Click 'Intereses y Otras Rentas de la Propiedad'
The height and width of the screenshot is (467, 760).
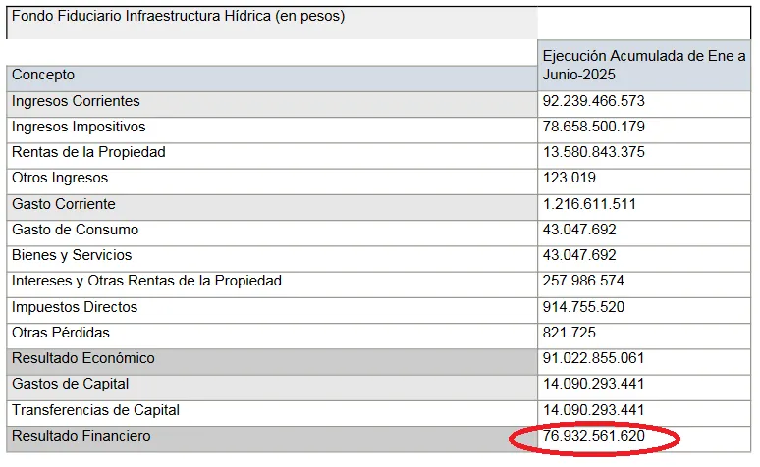[x=146, y=281]
